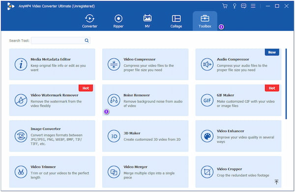Launch Noise Remover headphone icon
This screenshot has height=192, width=295.
click(114, 100)
